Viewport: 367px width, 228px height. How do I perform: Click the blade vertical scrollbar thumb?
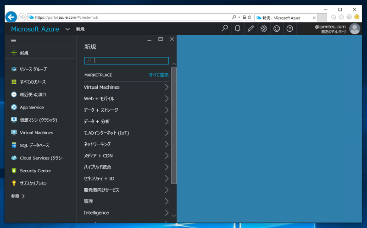click(x=174, y=126)
